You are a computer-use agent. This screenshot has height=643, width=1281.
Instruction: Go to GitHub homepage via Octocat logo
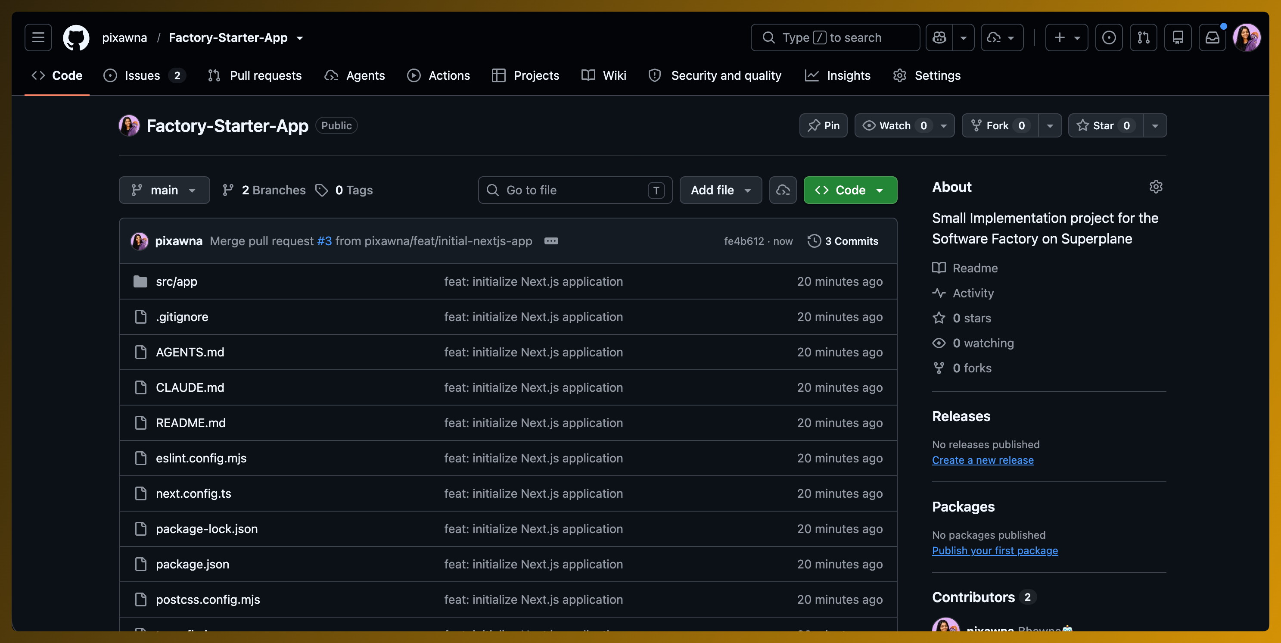(x=76, y=38)
